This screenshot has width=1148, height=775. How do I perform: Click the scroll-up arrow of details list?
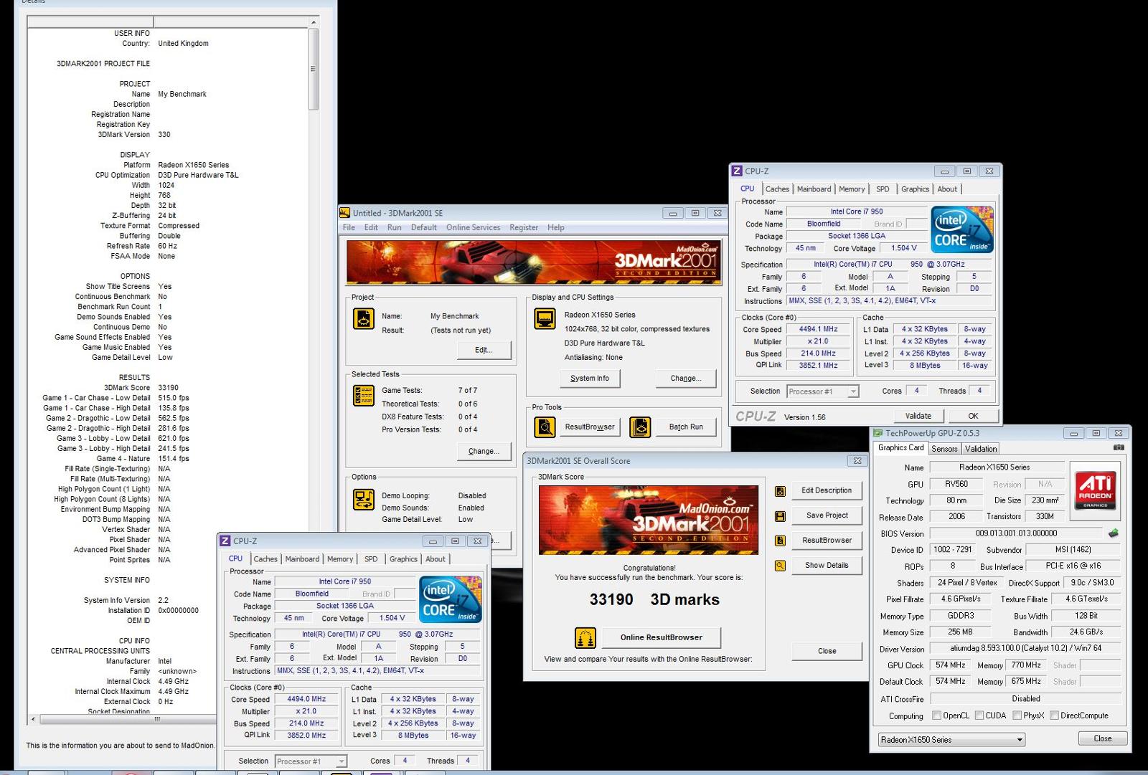point(314,23)
